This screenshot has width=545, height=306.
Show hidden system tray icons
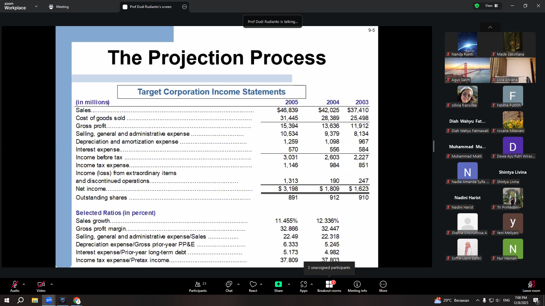(478, 300)
